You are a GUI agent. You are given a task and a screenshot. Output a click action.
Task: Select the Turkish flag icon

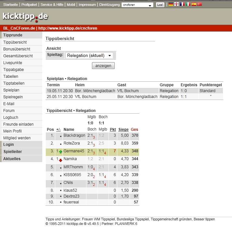pos(200,5)
